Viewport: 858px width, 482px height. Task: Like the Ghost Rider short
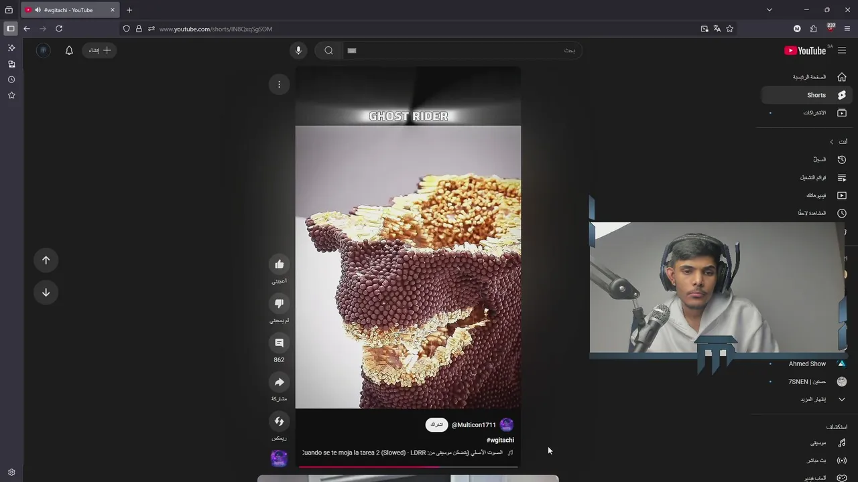280,264
